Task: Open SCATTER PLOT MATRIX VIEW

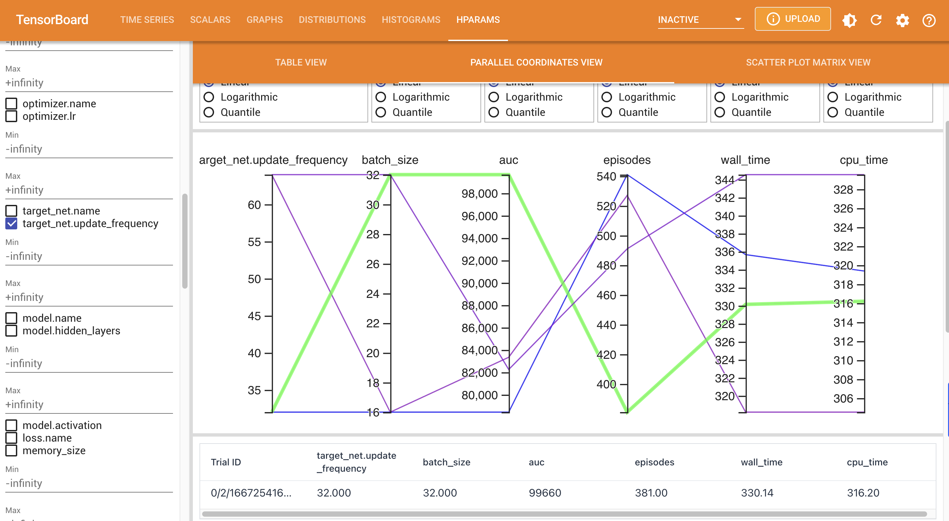Action: click(x=808, y=63)
